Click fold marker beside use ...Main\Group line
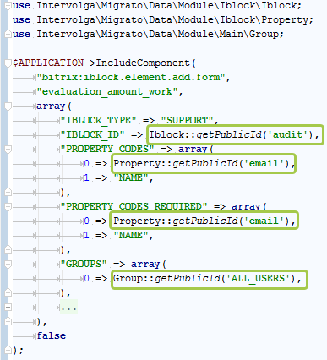 [x=8, y=34]
